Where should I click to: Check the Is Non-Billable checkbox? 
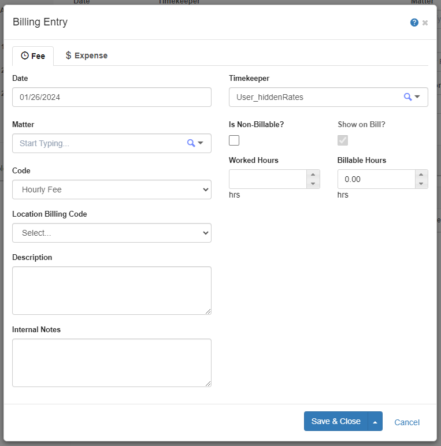click(234, 140)
